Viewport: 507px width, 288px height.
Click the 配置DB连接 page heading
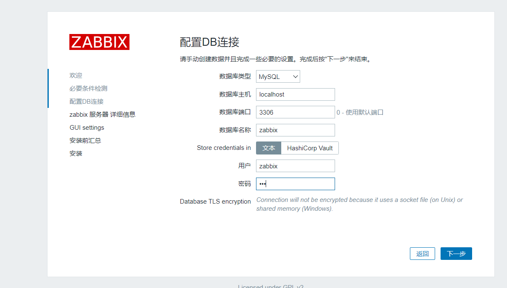click(209, 42)
